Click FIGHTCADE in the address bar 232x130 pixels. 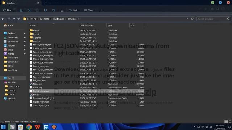point(59,19)
